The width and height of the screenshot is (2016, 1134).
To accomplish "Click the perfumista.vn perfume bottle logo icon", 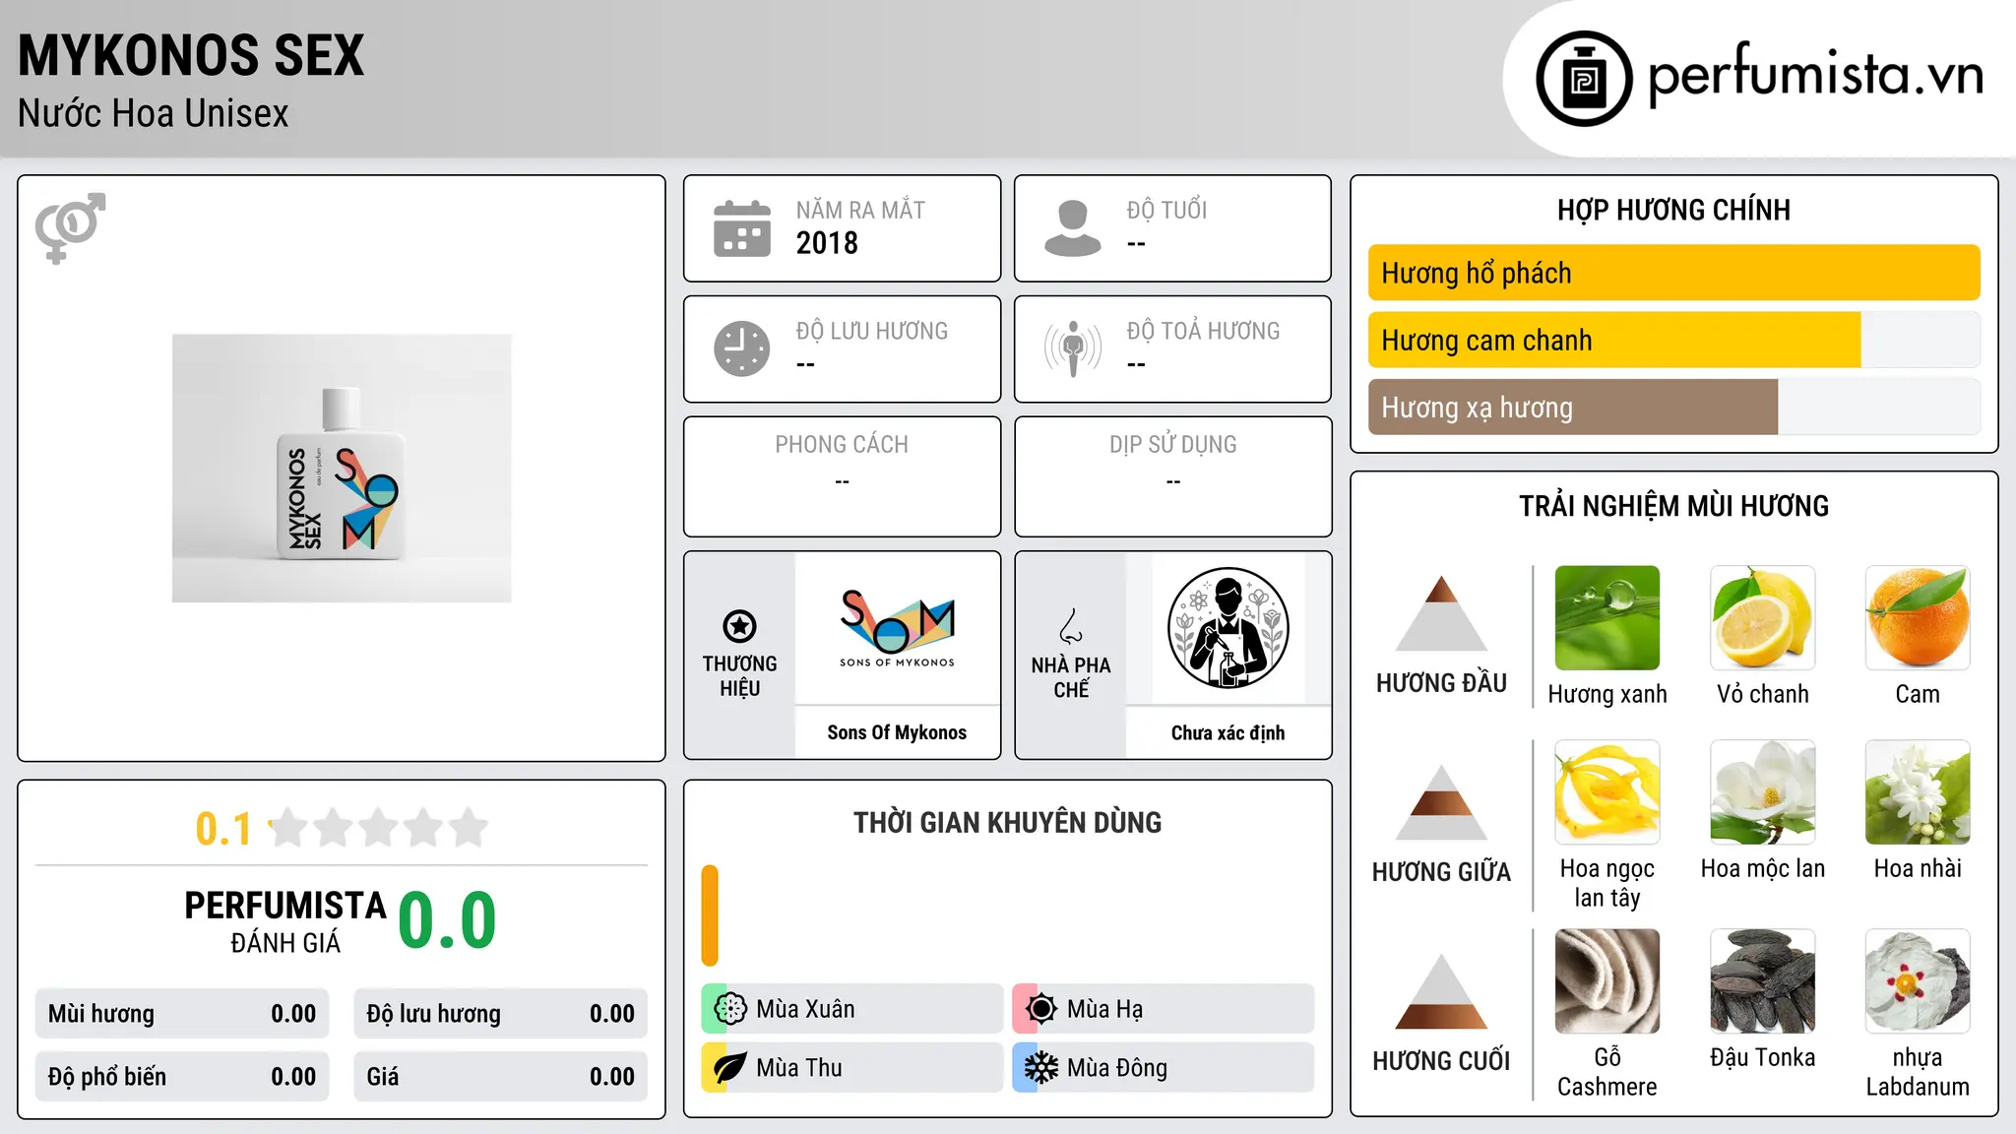I will 1584,78.
